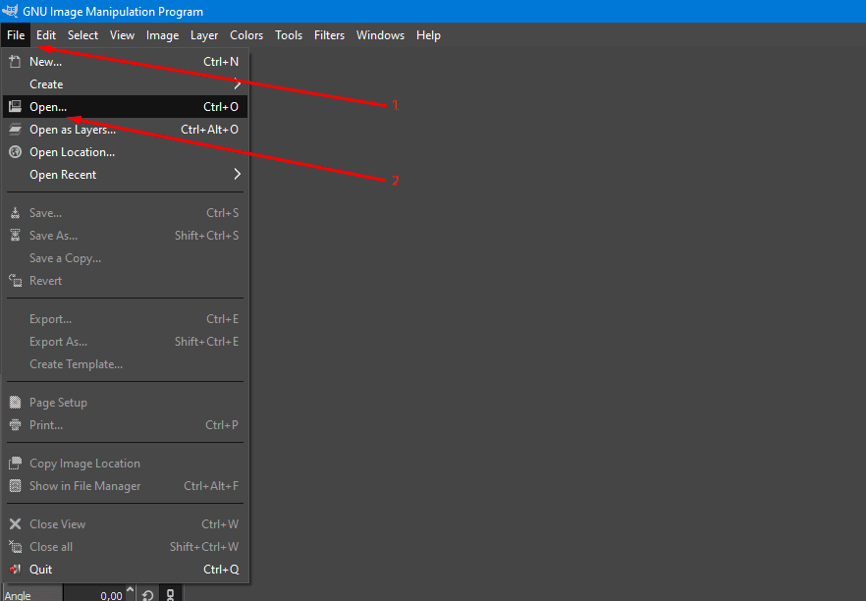The image size is (866, 601).
Task: Click the Save As icon
Action: click(15, 236)
